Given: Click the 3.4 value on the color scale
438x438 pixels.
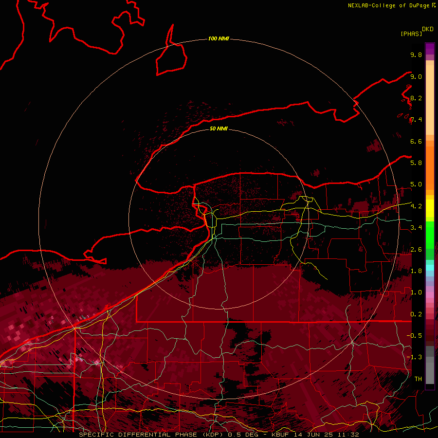Looking at the screenshot, I should coord(416,227).
